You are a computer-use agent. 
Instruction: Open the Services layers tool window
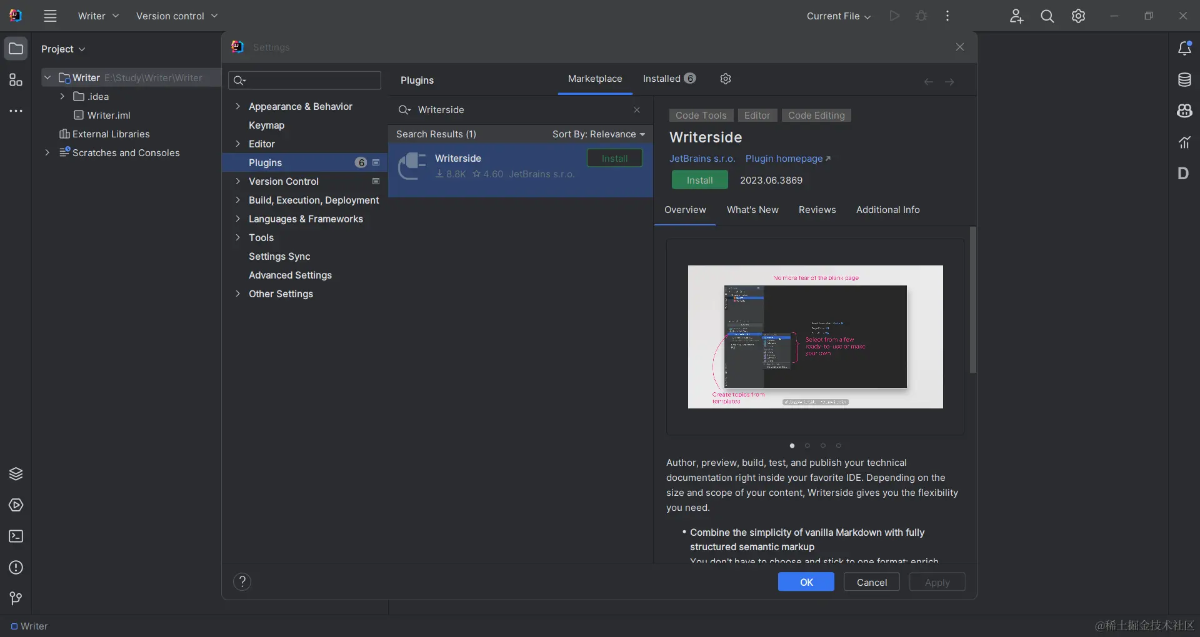16,474
